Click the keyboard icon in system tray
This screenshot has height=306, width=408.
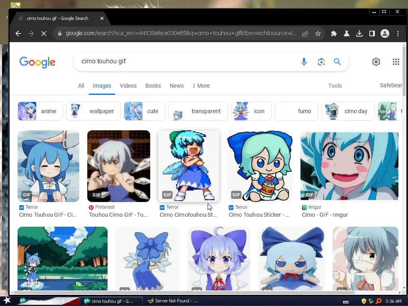[345, 302]
